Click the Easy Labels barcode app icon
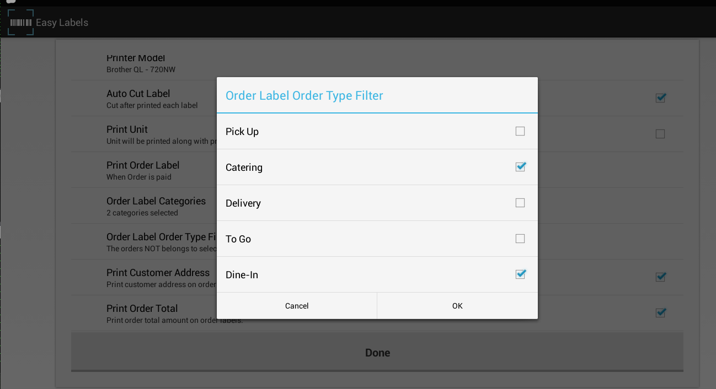Viewport: 716px width, 389px height. 21,23
